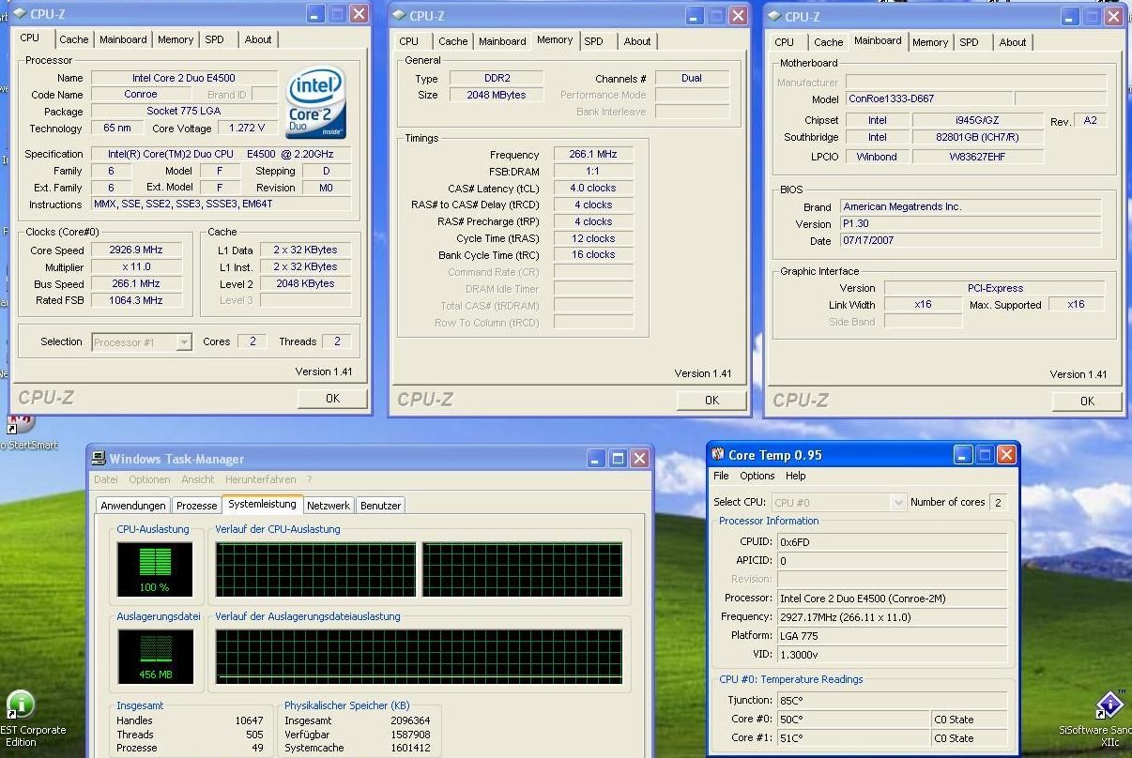Click the right CPU-Z window title icon

tap(774, 17)
